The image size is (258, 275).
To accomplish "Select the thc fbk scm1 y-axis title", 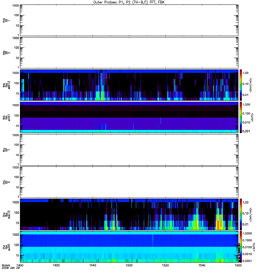I will click(7, 247).
